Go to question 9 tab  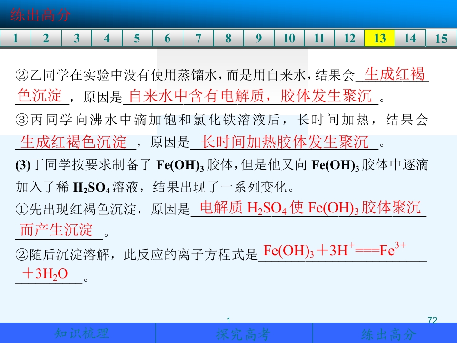pyautogui.click(x=259, y=38)
